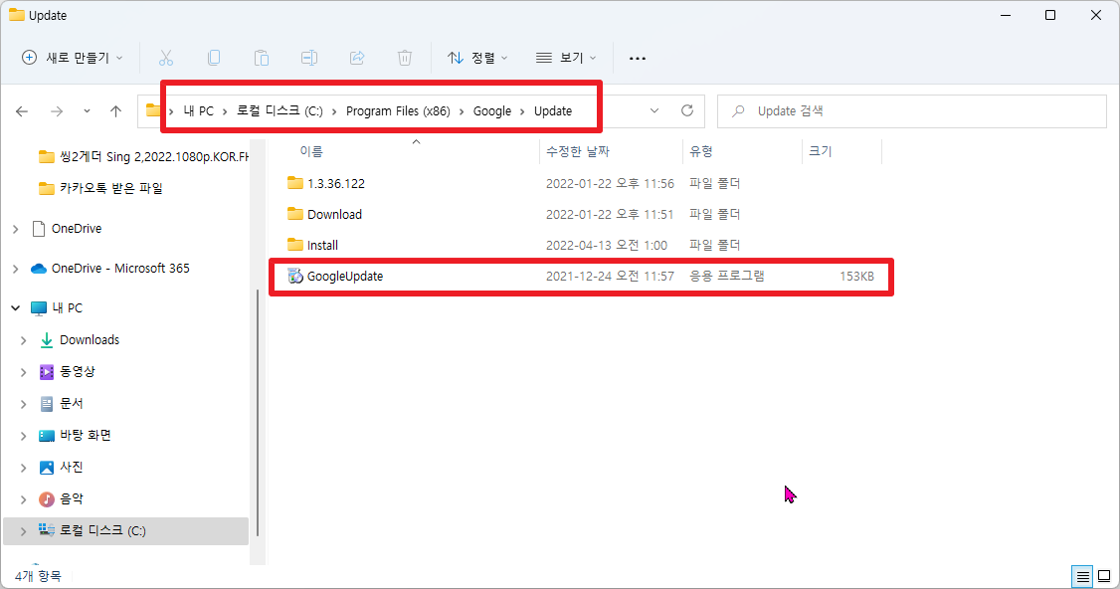Open the three-dots more options menu

tap(638, 58)
